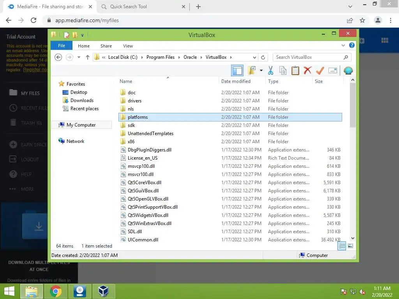The image size is (399, 299).
Task: Switch to the Home ribbon tab
Action: coord(84,46)
